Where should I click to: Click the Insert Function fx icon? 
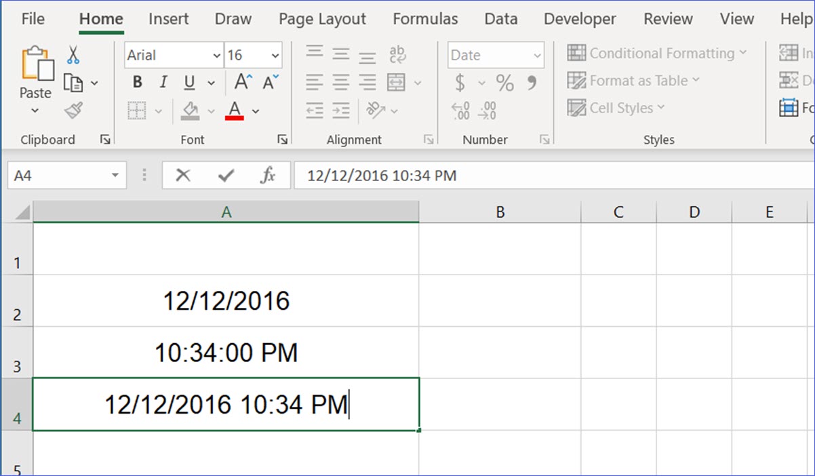click(268, 176)
